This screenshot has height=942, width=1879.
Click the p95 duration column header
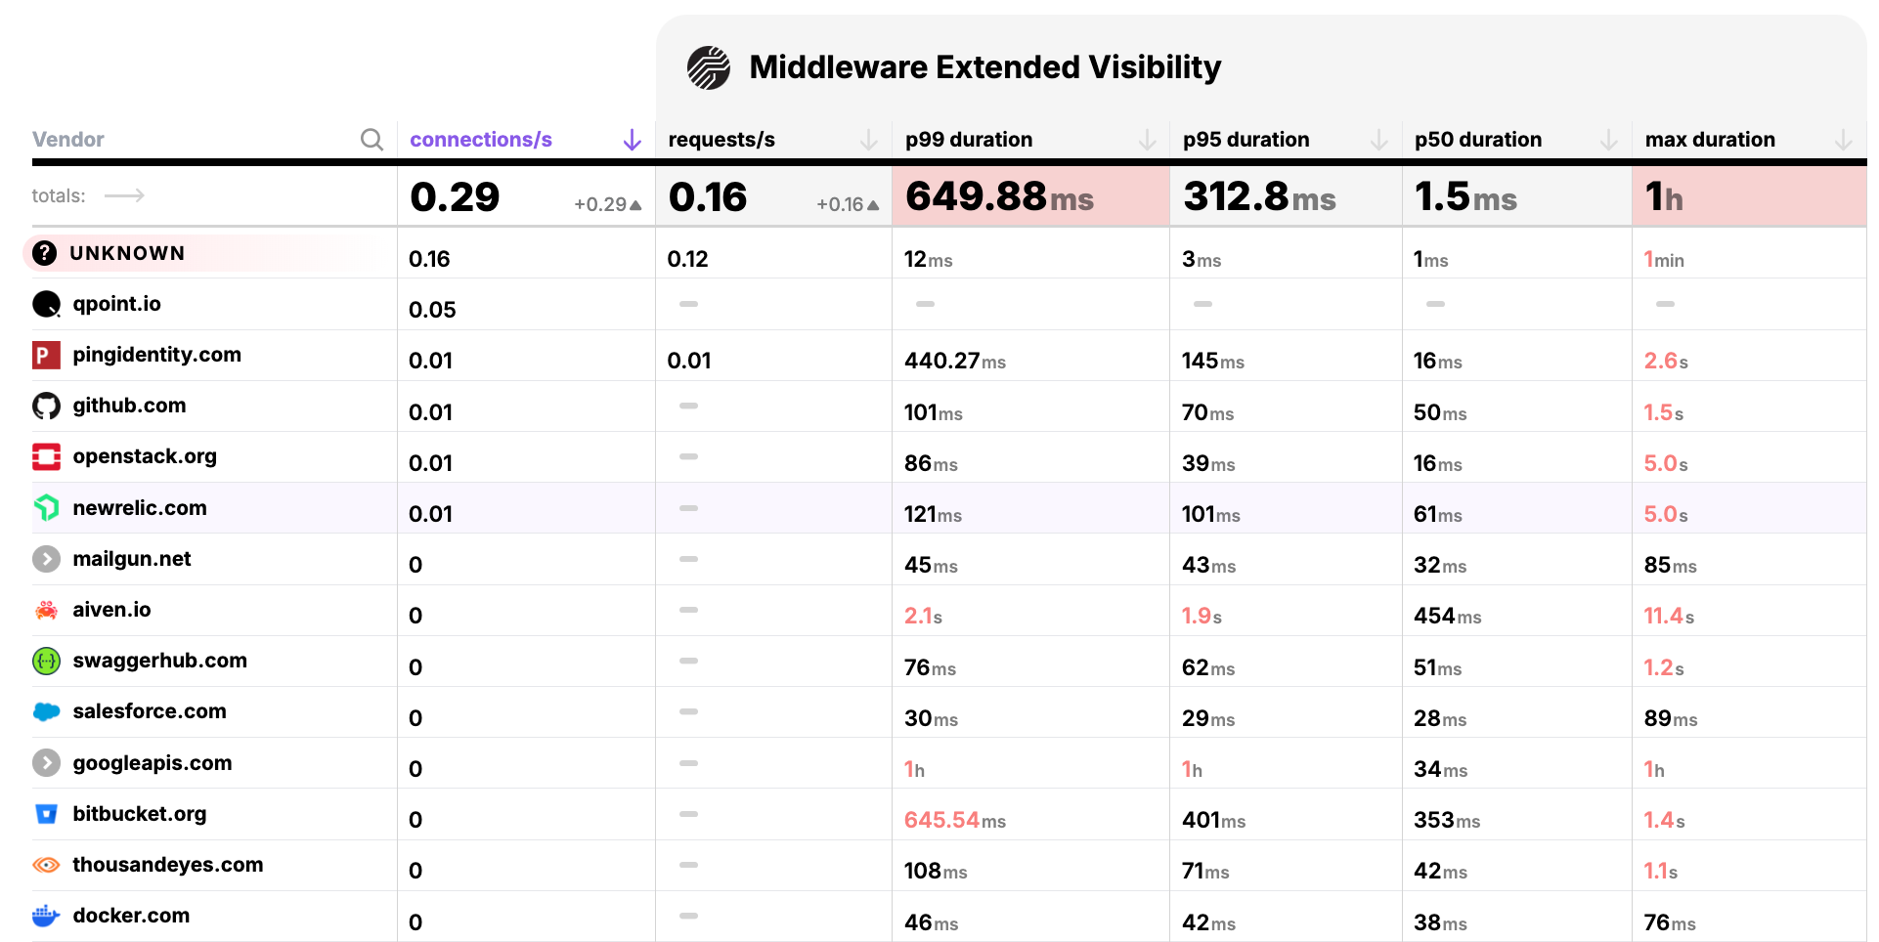[x=1245, y=140]
